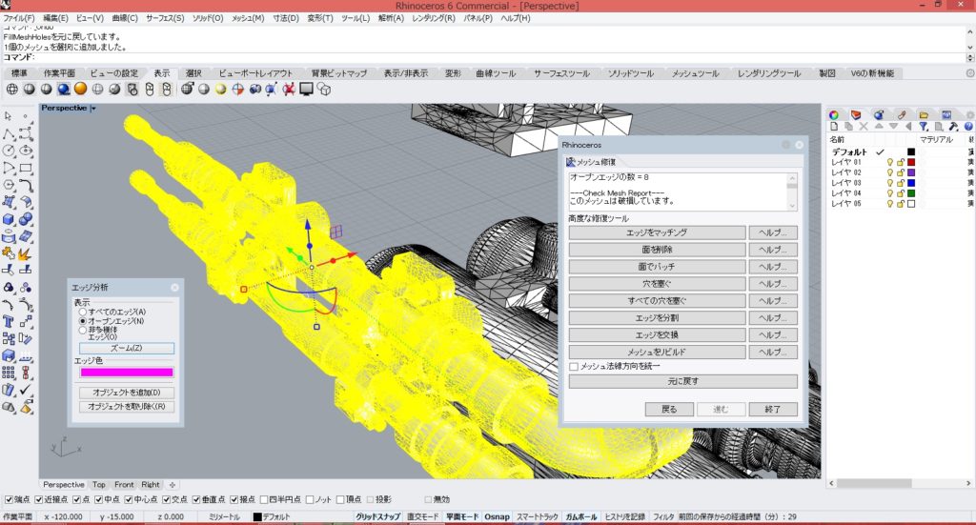976x525 pixels.
Task: Click the red X icon in display toolbar
Action: pyautogui.click(x=289, y=90)
